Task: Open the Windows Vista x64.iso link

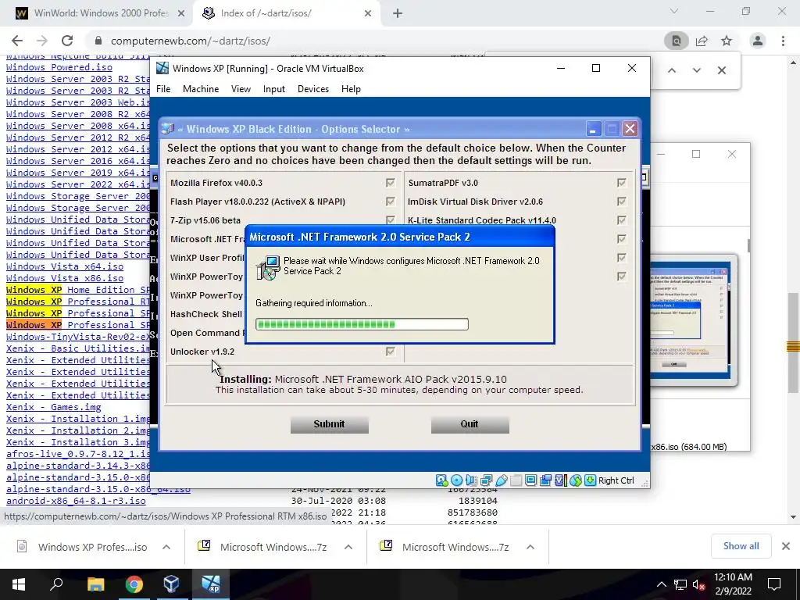Action: 65,266
